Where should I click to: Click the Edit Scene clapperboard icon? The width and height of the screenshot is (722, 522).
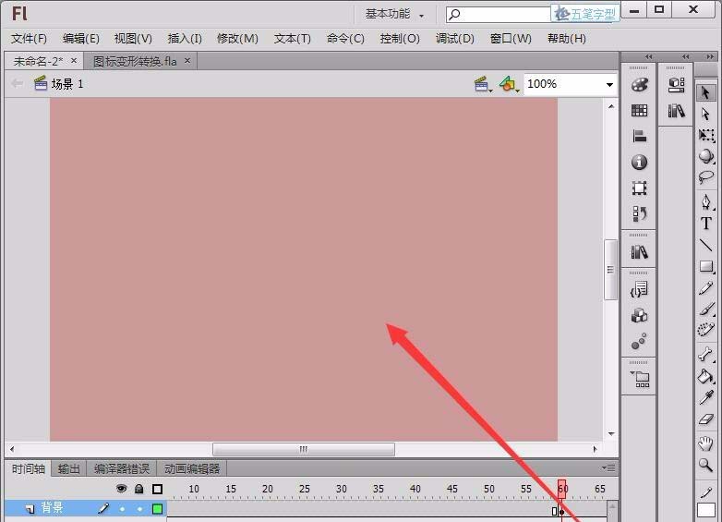pyautogui.click(x=482, y=84)
